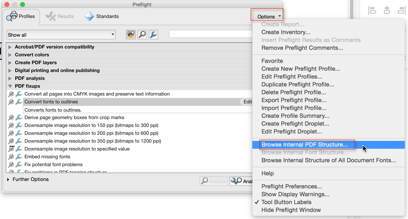Expand Acrobat/PDF version compatibility group
Viewport: 408px width, 219px height.
[10, 47]
